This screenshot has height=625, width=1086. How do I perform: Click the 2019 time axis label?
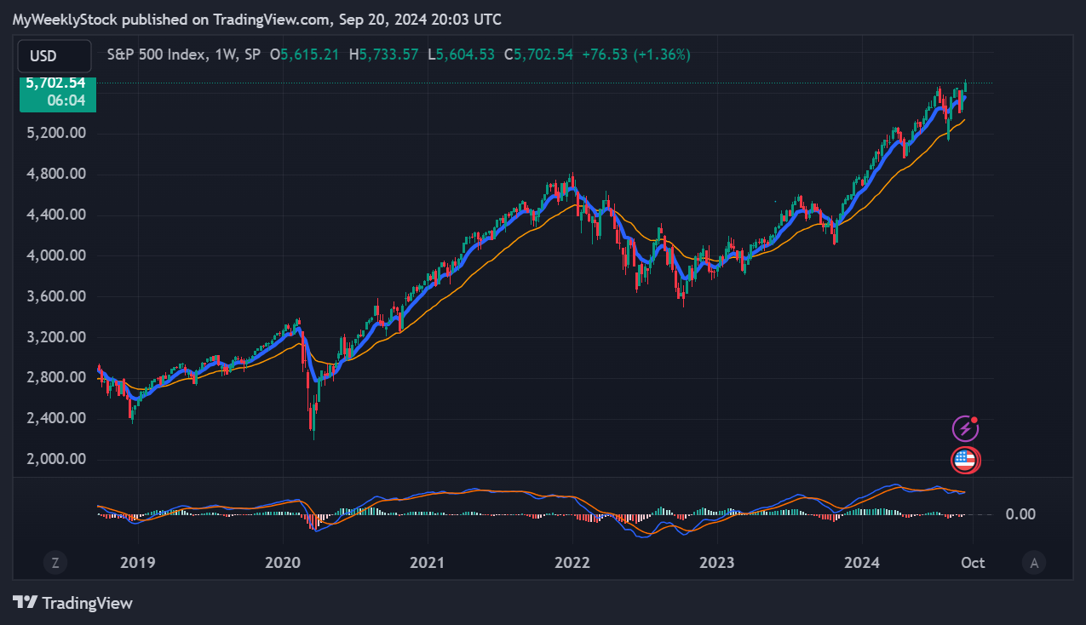click(x=137, y=563)
